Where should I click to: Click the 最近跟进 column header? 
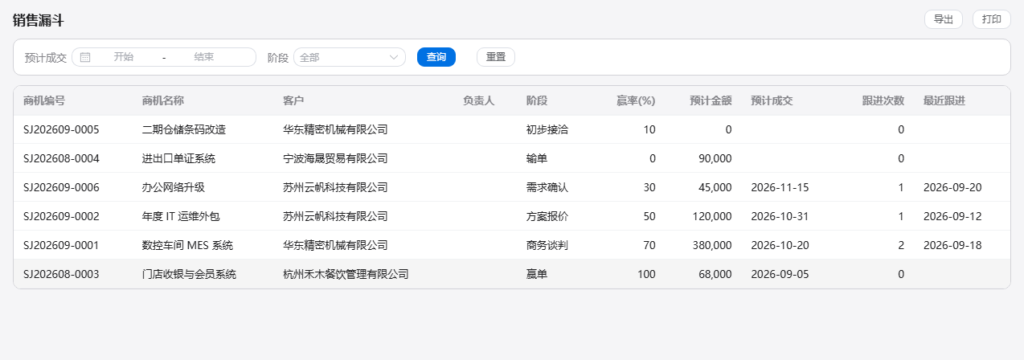coord(945,100)
